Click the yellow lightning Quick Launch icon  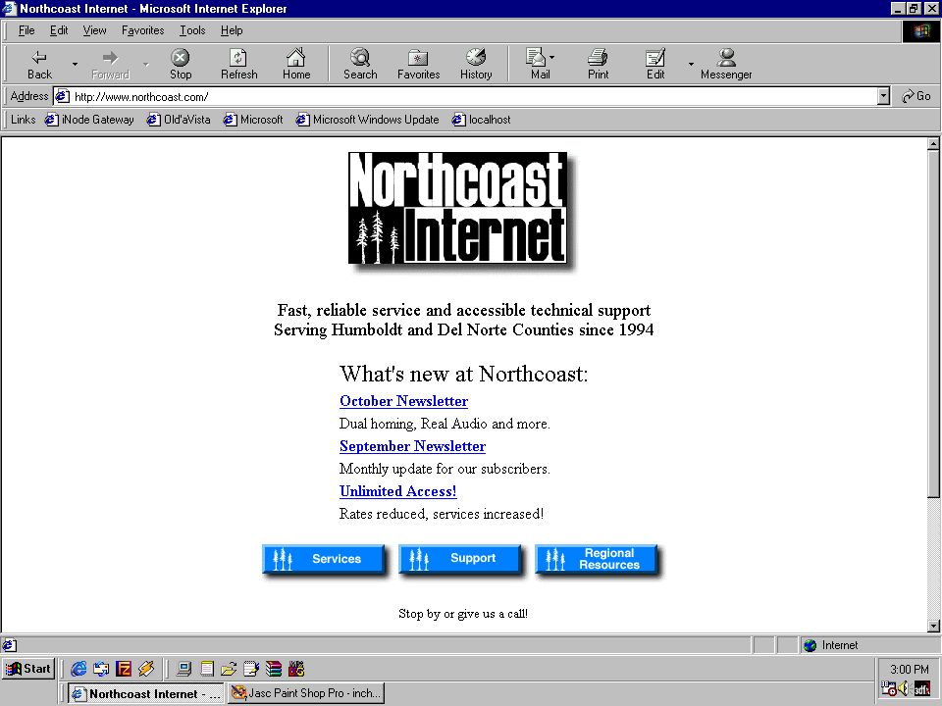(x=146, y=669)
